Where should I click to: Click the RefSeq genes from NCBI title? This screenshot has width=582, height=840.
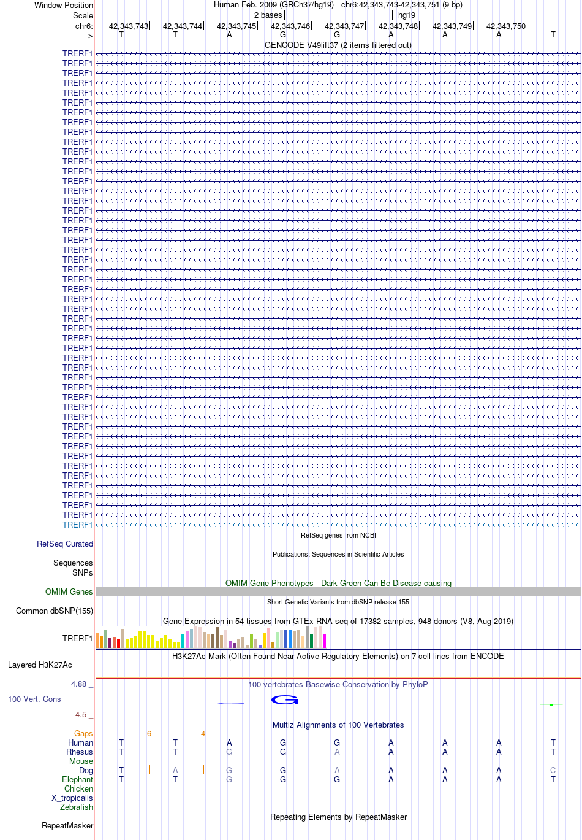click(338, 535)
